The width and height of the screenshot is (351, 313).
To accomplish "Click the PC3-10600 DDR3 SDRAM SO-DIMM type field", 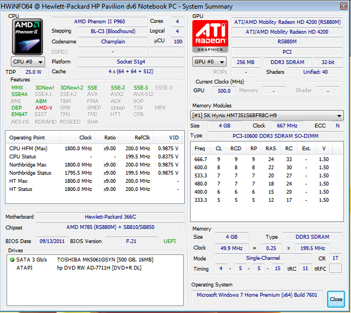I will pyautogui.click(x=275, y=136).
